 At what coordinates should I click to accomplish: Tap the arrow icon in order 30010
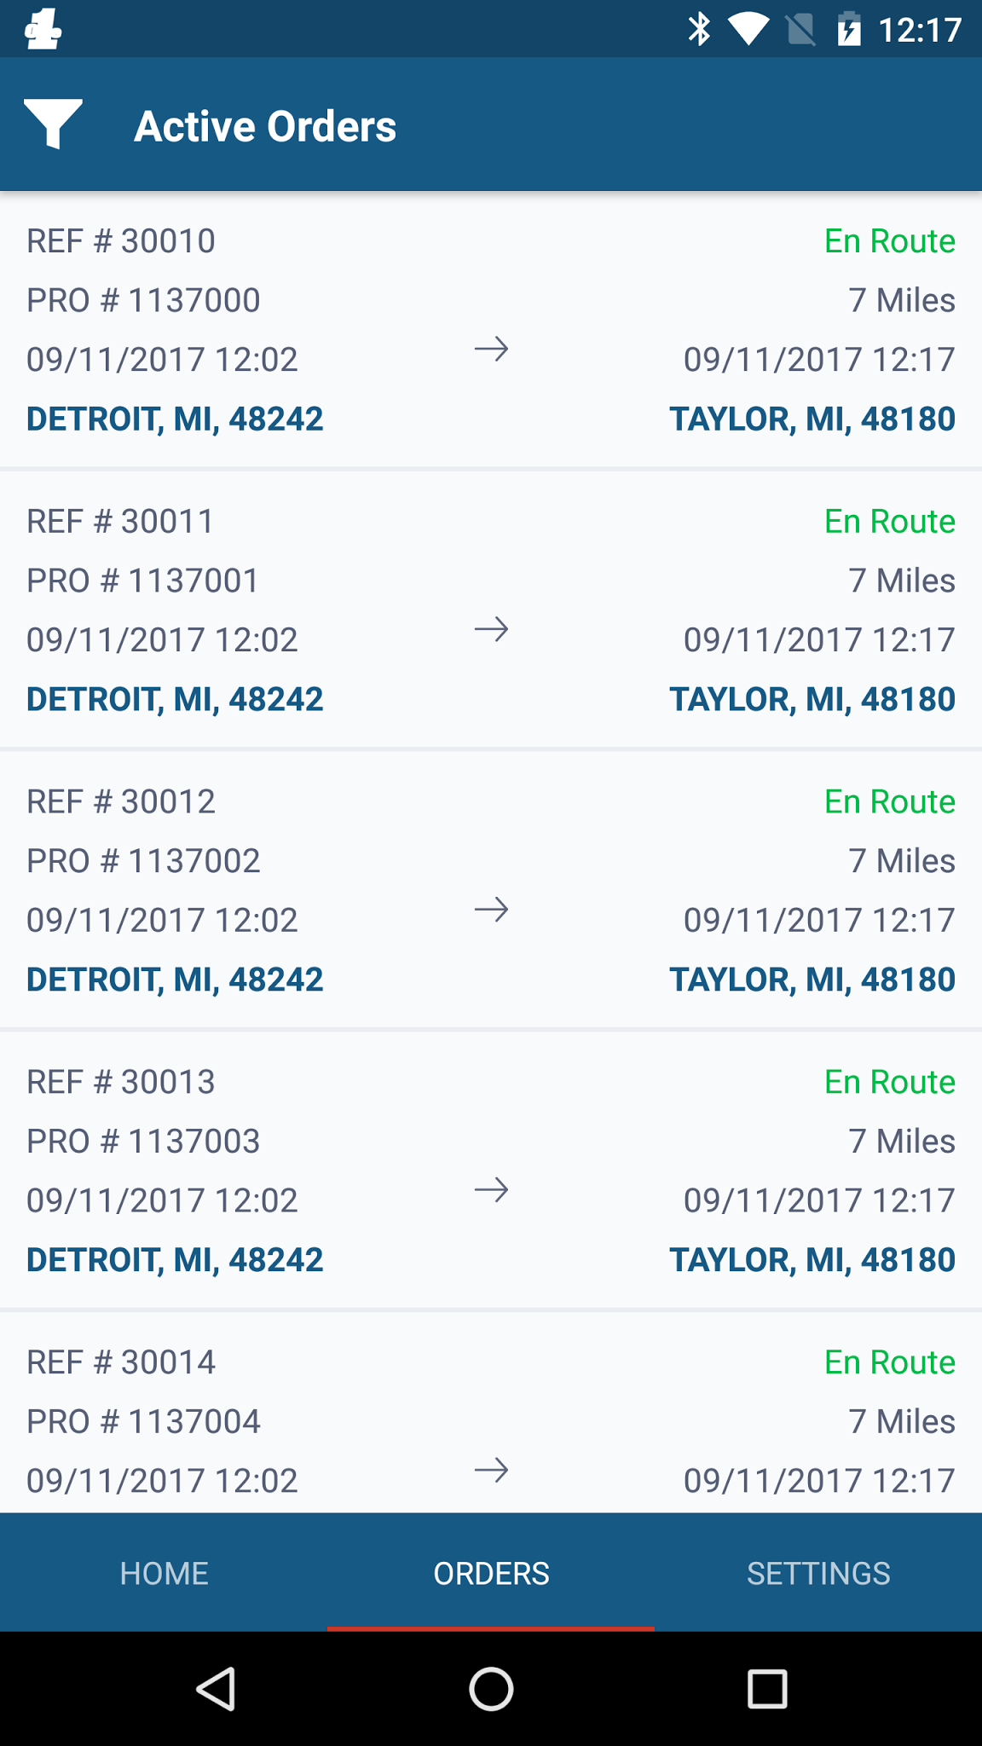[x=491, y=349]
